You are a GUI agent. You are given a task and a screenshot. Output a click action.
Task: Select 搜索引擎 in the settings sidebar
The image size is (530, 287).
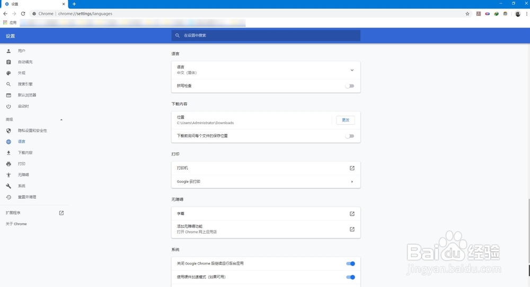tap(25, 85)
